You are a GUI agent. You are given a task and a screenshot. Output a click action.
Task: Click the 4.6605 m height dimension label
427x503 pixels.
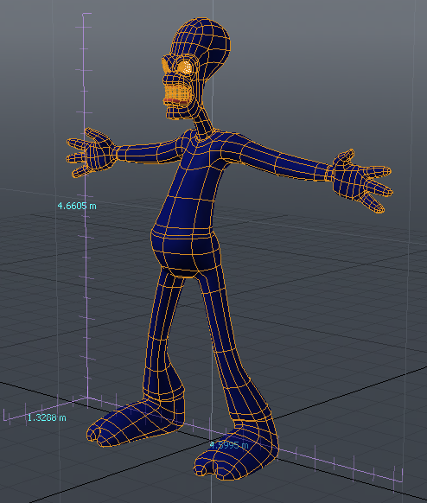click(x=77, y=206)
